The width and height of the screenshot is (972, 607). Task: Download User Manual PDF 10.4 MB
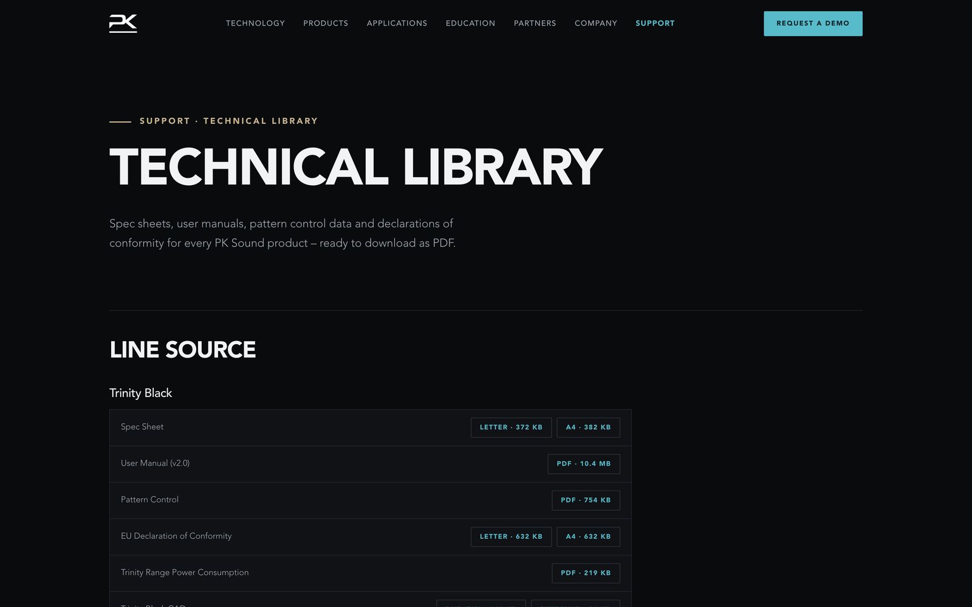coord(584,464)
